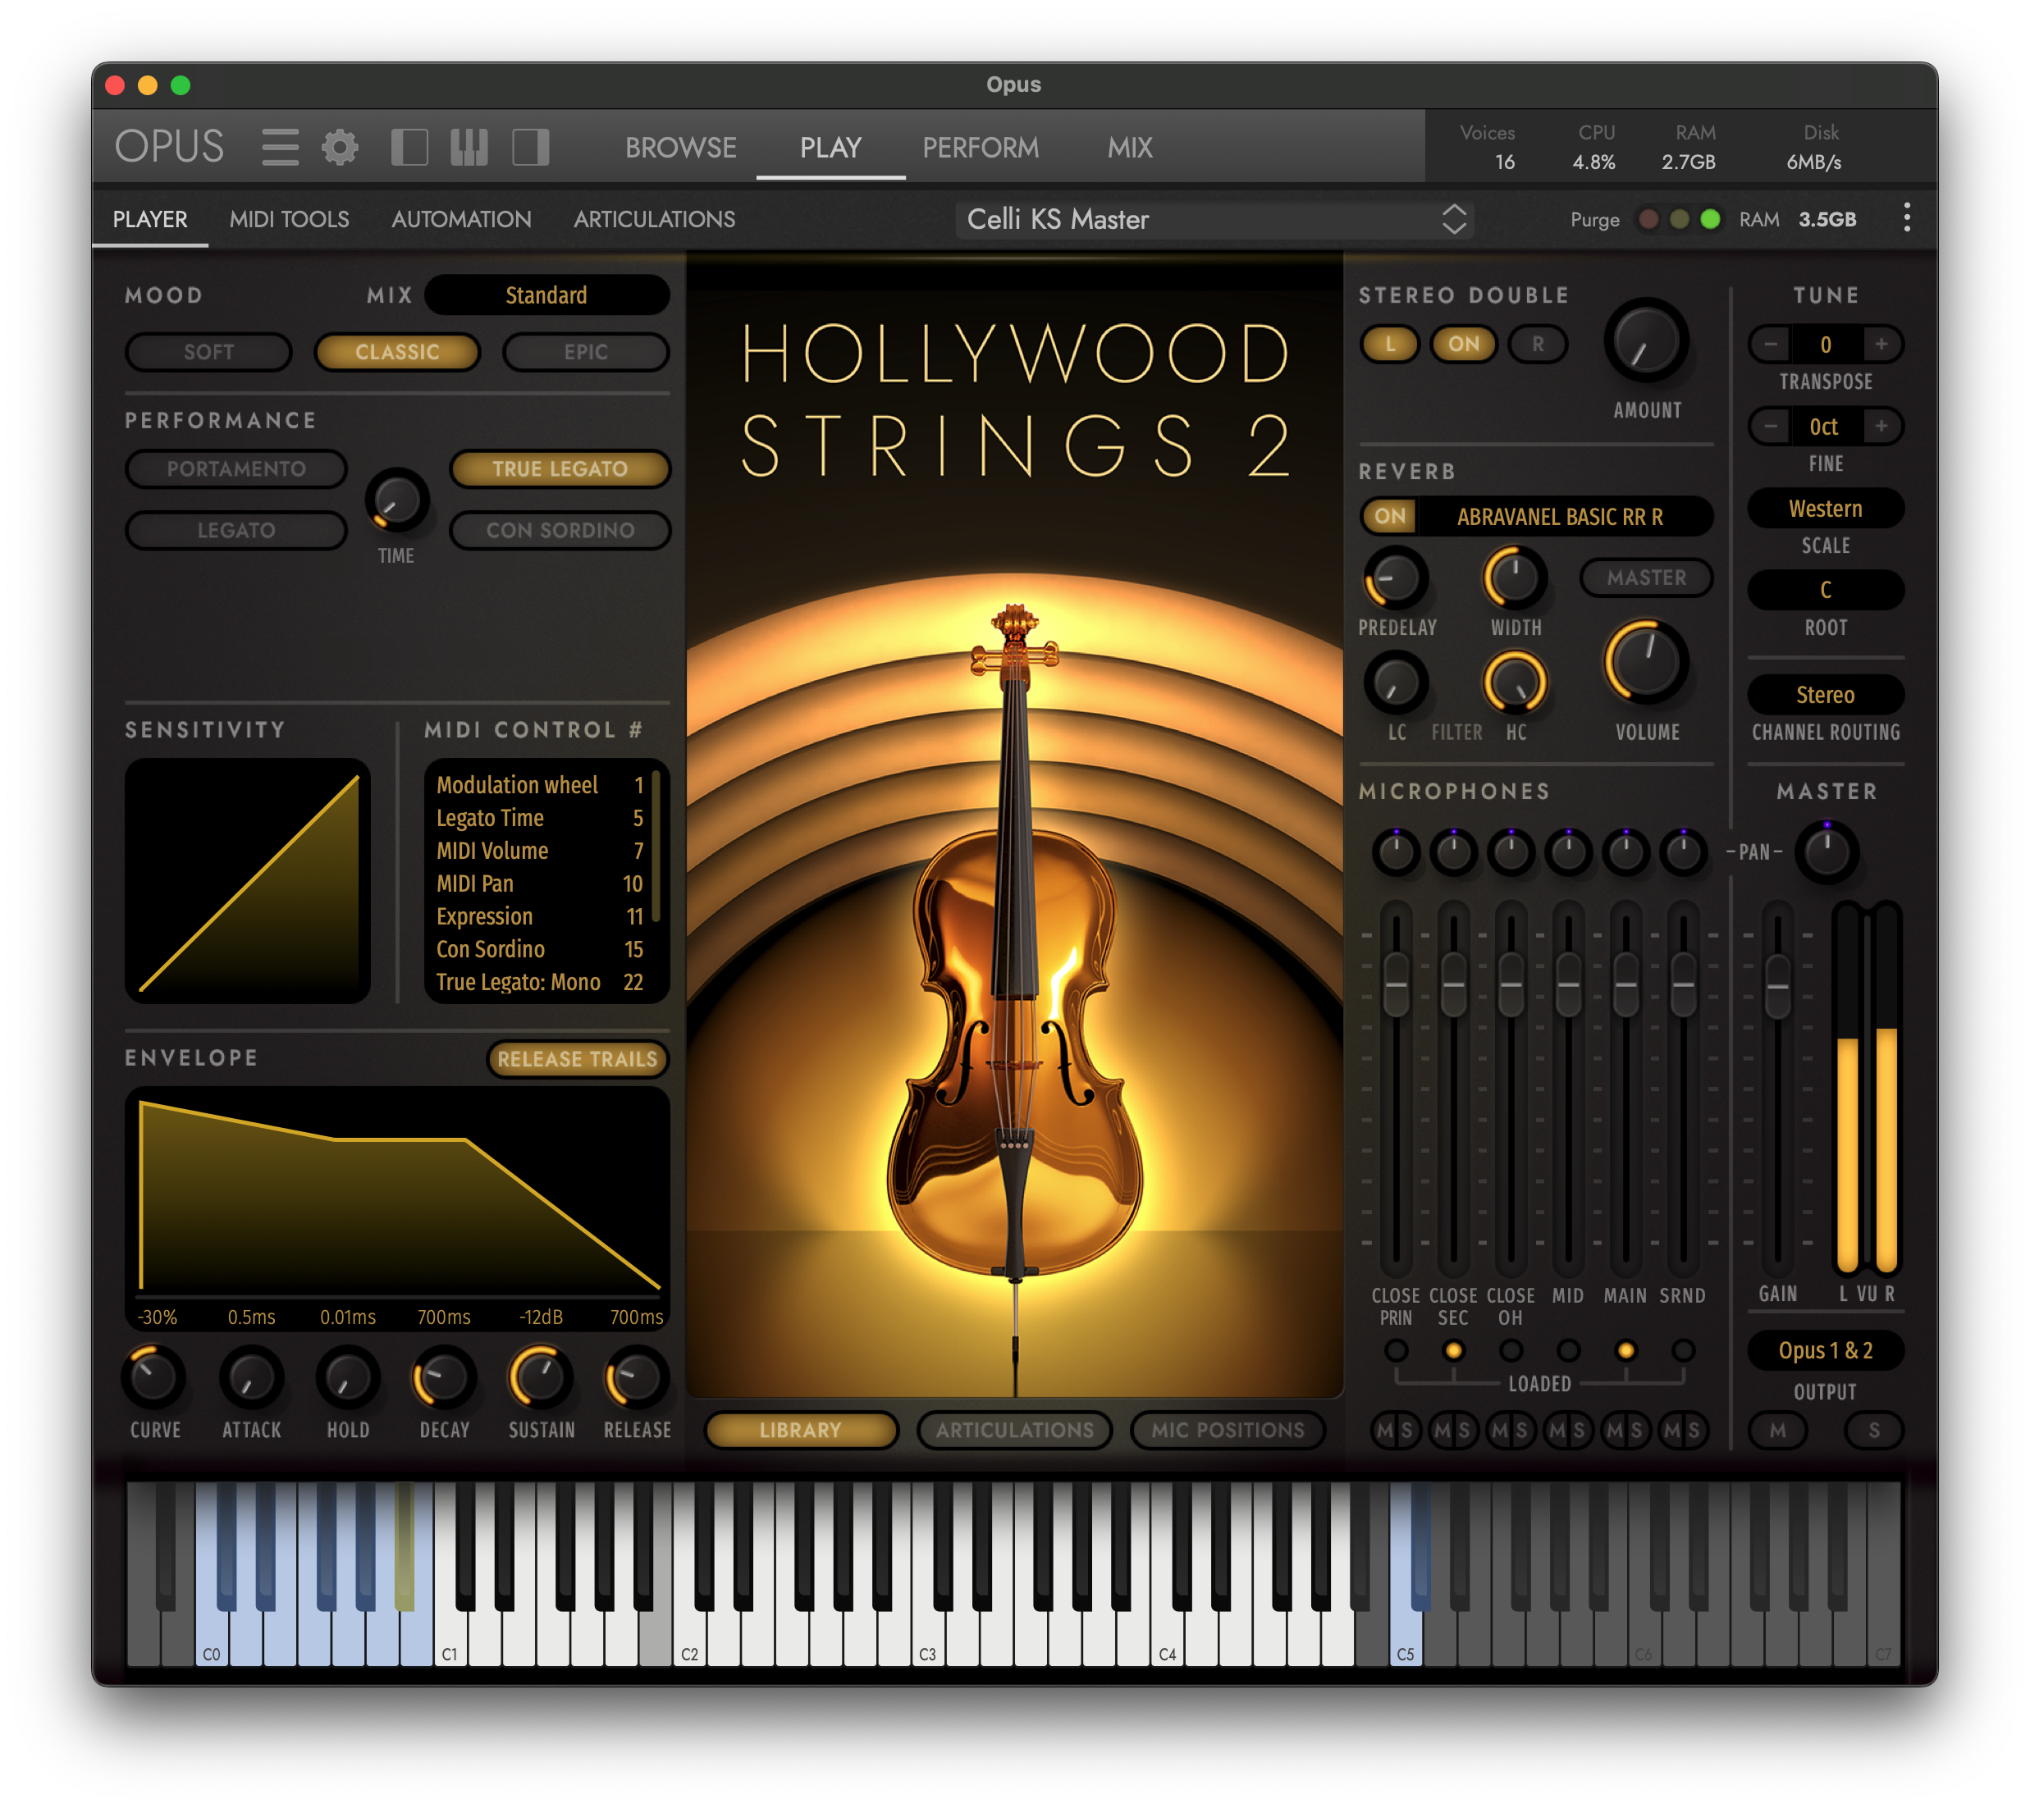
Task: Toggle the right sidebar panel icon
Action: [531, 147]
